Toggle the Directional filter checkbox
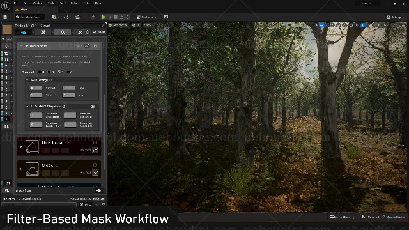Image resolution: width=409 pixels, height=230 pixels. click(95, 142)
